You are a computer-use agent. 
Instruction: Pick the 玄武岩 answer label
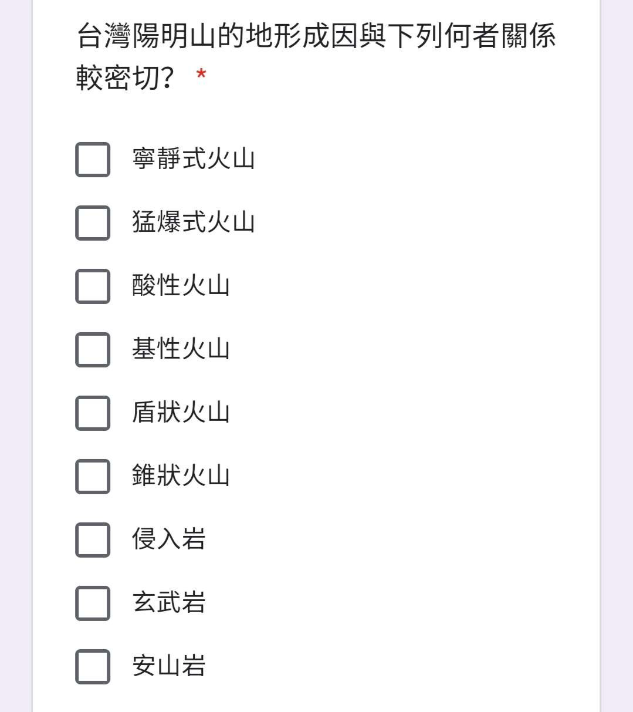coord(169,603)
